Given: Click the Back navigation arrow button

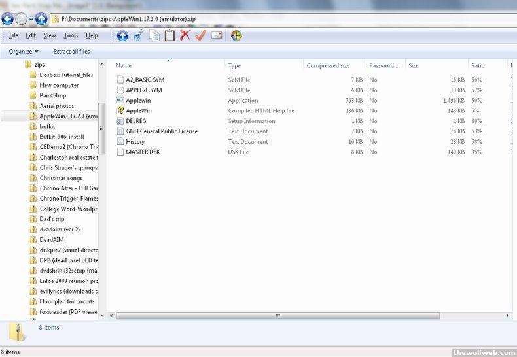Looking at the screenshot, I should click(x=8, y=19).
